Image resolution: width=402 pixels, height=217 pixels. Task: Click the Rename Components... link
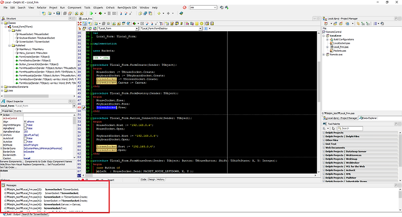pyautogui.click(x=12, y=162)
